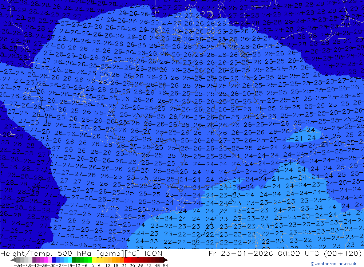Click the dark maroon right arrow of color scale

[166, 260]
